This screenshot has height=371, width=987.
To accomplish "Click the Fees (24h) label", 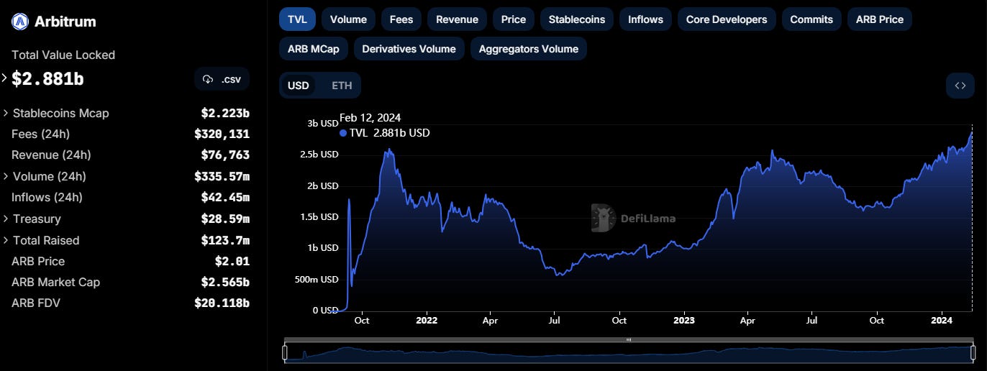I will coord(40,134).
